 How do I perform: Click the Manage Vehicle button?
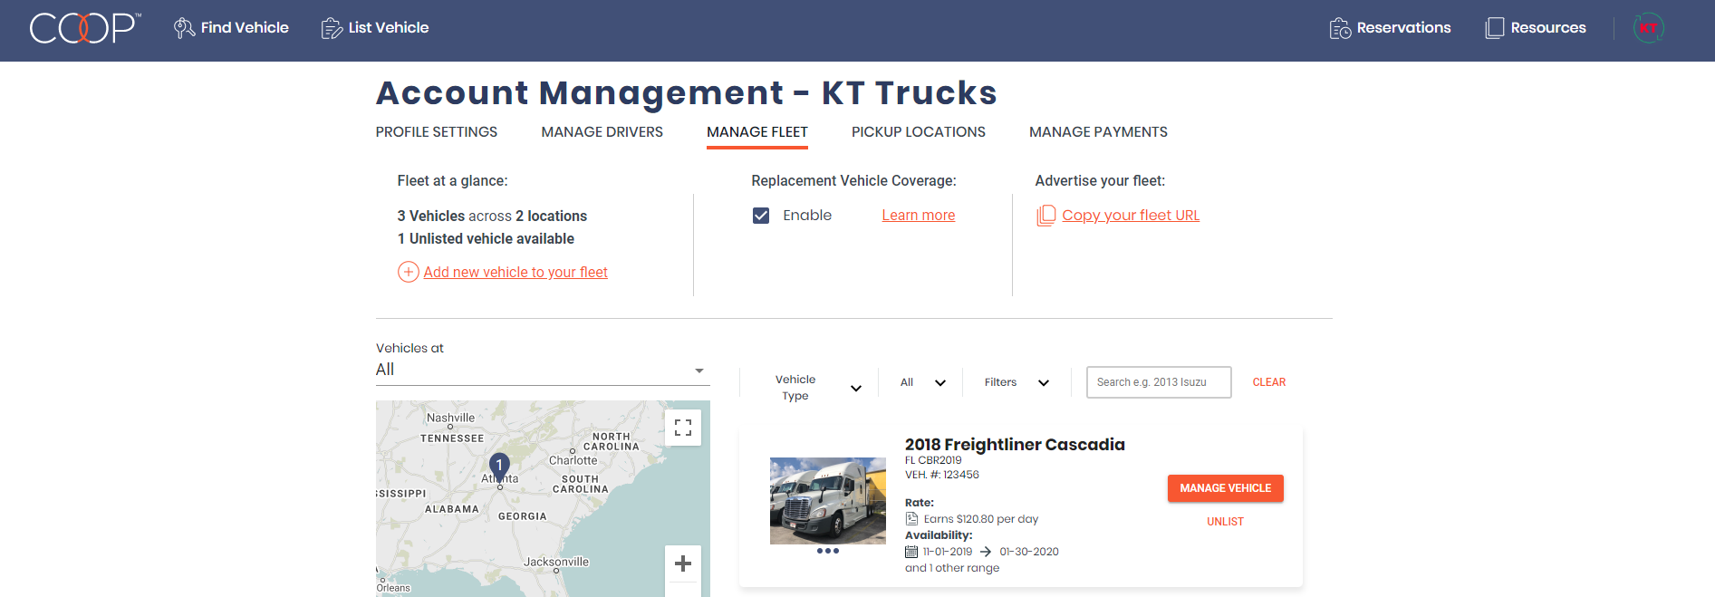tap(1226, 488)
